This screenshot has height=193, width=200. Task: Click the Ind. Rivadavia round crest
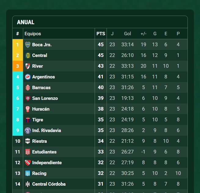(x=28, y=131)
